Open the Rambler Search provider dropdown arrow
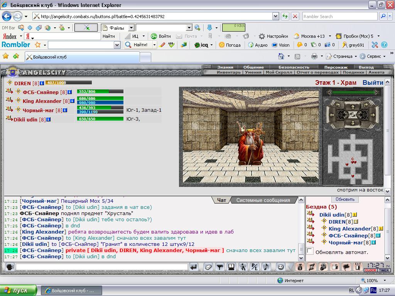This screenshot has height=296, width=395. [x=390, y=16]
